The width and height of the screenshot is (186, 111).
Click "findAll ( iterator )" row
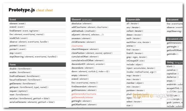143,53
